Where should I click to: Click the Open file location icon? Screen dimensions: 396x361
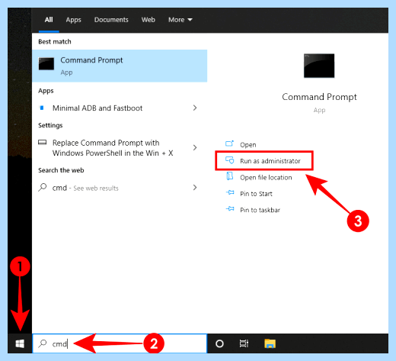230,176
